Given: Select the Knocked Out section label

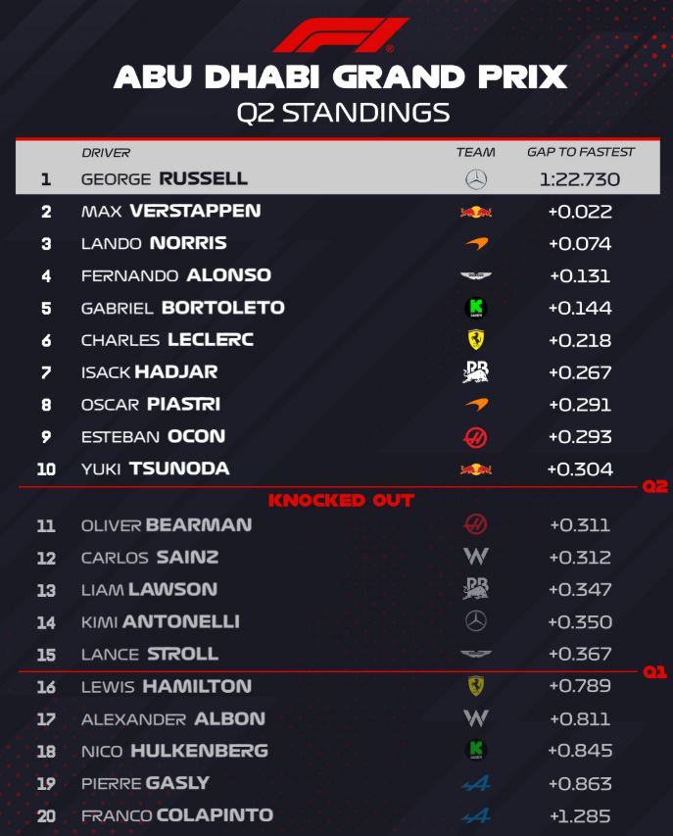Looking at the screenshot, I should (342, 501).
